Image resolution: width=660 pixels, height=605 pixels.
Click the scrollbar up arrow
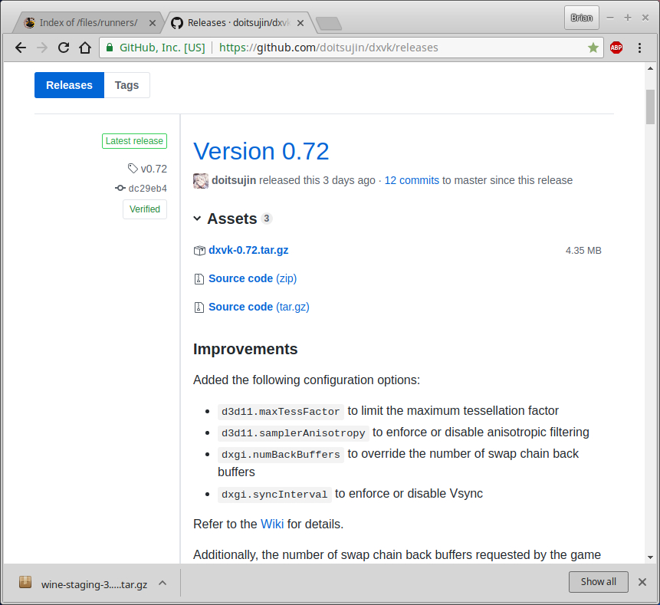tap(650, 68)
